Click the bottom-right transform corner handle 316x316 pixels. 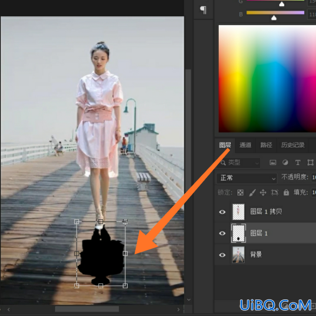[x=125, y=286]
